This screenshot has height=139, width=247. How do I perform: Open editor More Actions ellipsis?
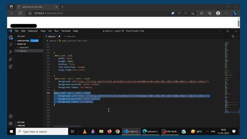237,36
